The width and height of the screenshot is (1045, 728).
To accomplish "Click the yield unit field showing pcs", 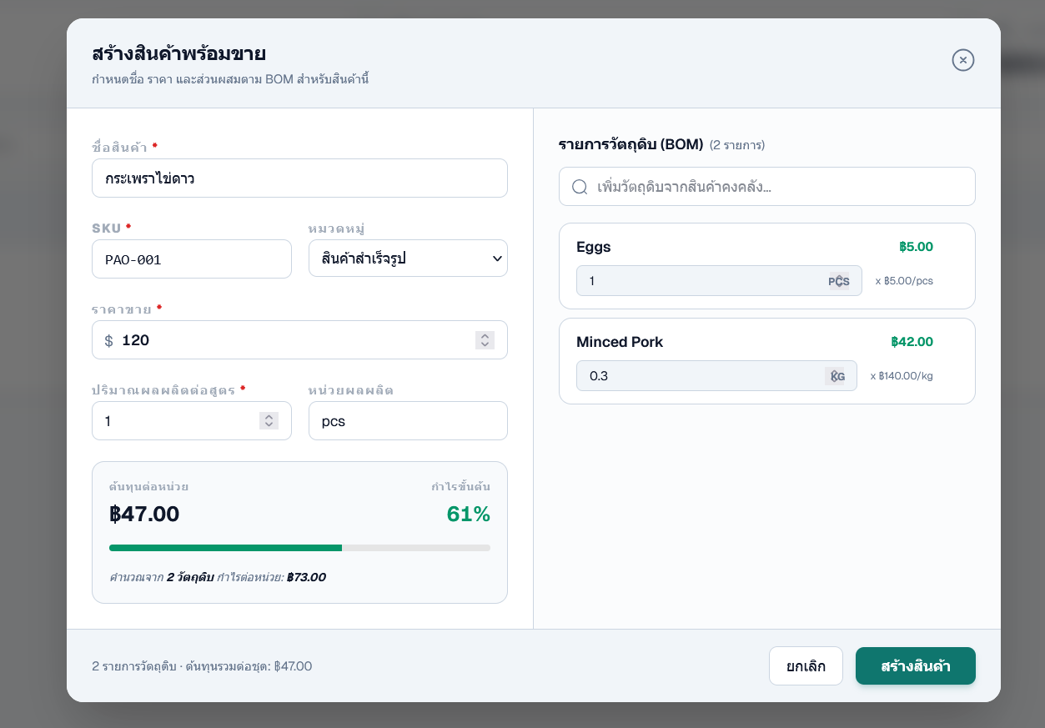I will pyautogui.click(x=408, y=421).
